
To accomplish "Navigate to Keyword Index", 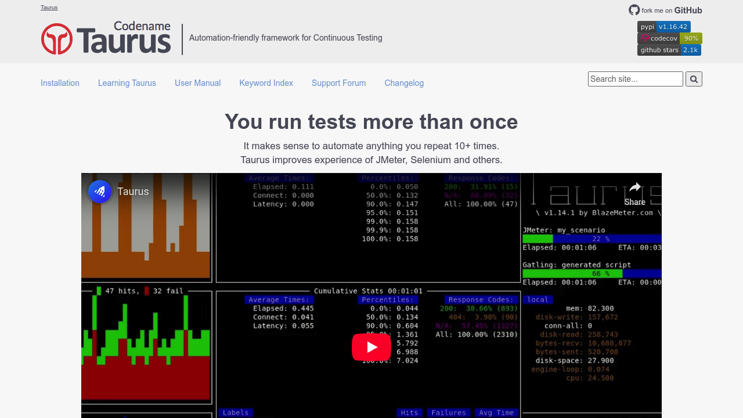I will click(x=266, y=83).
